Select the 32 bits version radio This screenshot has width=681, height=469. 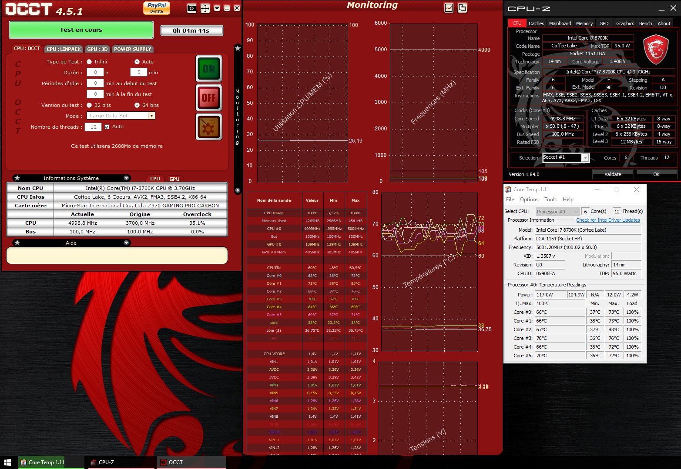point(89,105)
